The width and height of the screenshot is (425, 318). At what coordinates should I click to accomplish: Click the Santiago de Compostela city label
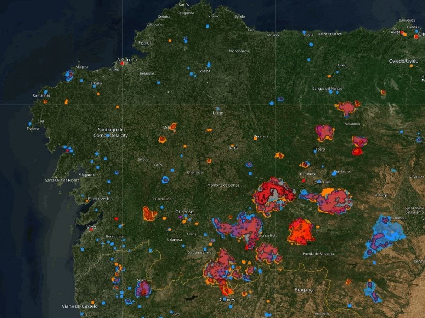click(x=111, y=132)
